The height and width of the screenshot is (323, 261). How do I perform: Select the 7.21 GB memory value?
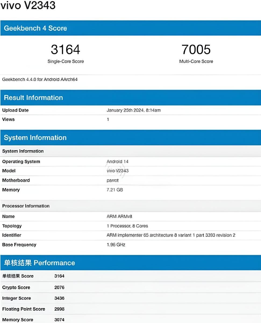tap(115, 190)
